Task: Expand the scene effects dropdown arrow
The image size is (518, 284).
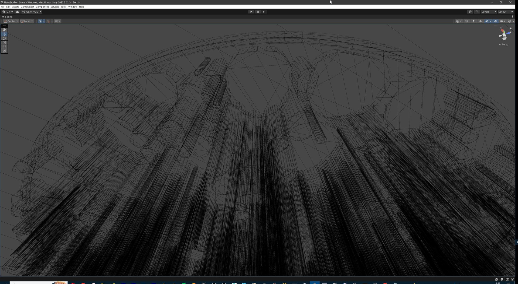Action: [490, 21]
